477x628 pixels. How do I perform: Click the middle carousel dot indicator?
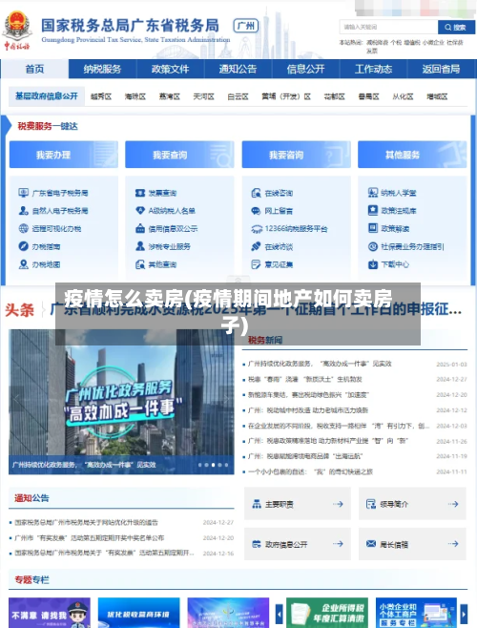point(213,465)
